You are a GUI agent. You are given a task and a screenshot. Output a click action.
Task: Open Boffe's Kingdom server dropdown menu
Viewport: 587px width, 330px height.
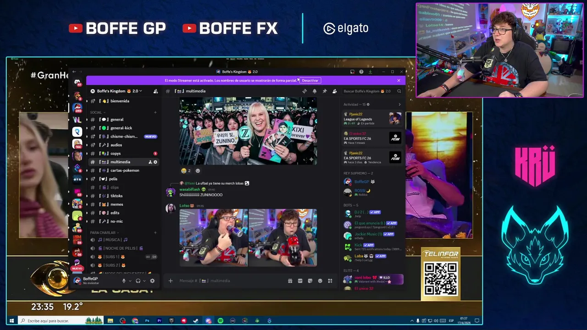pyautogui.click(x=119, y=91)
